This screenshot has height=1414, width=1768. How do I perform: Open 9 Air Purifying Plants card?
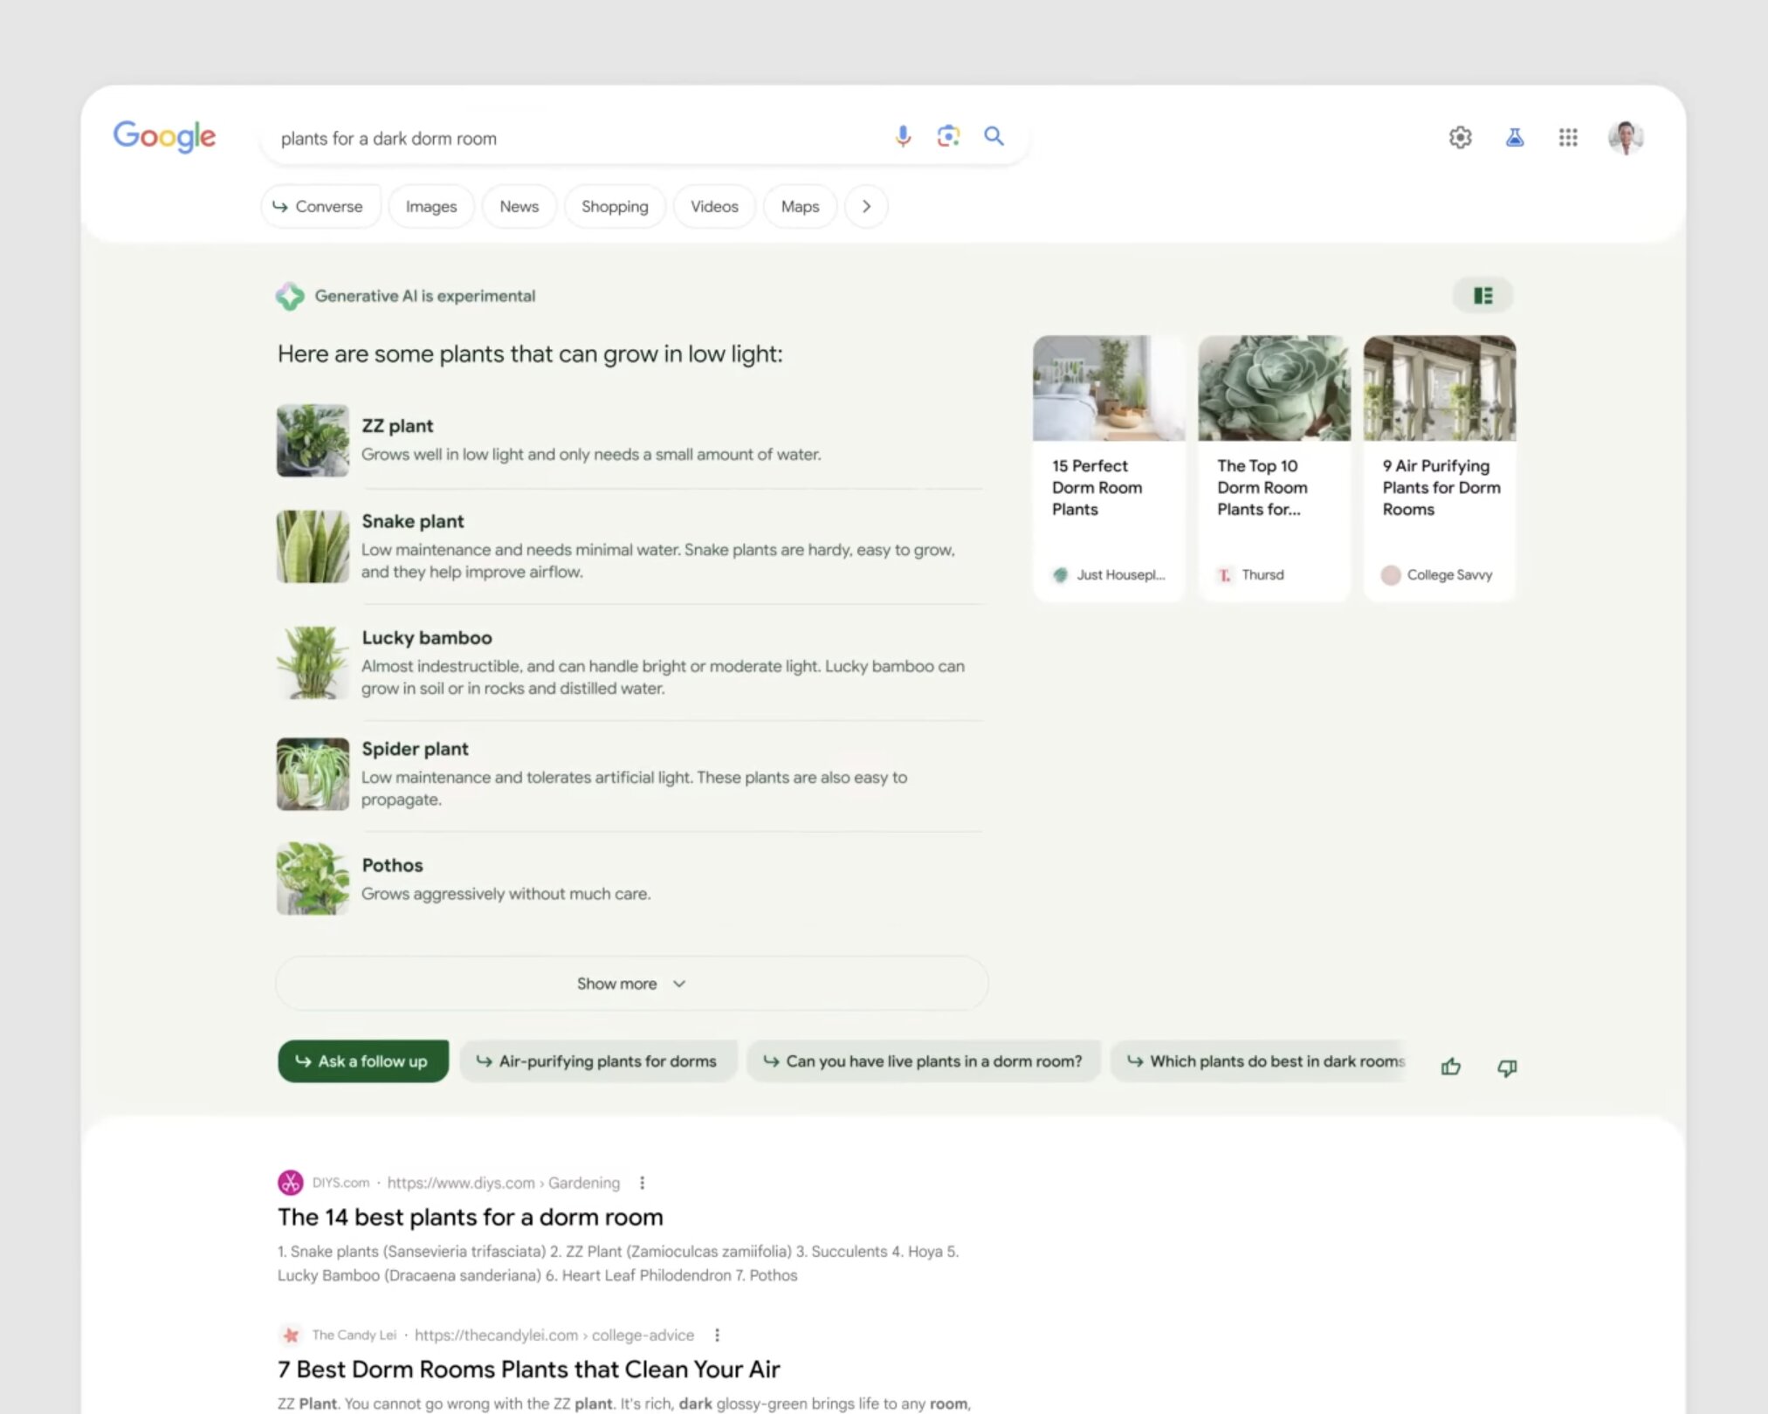coord(1440,469)
